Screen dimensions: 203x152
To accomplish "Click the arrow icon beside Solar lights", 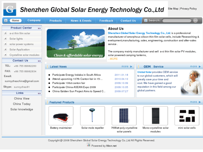I will click(5, 38).
